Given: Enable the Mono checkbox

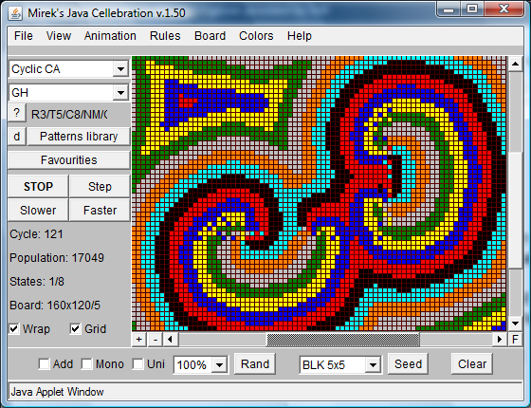Looking at the screenshot, I should [x=86, y=364].
